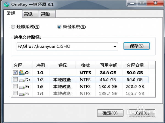
Task: Click the 1:3 sequence cell
Action: pyautogui.click(x=40, y=87)
